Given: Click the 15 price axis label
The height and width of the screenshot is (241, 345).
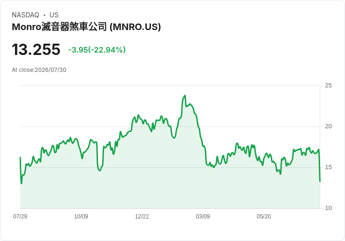Looking at the screenshot, I should [x=328, y=167].
